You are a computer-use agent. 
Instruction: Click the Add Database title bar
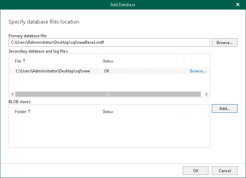tap(123, 5)
